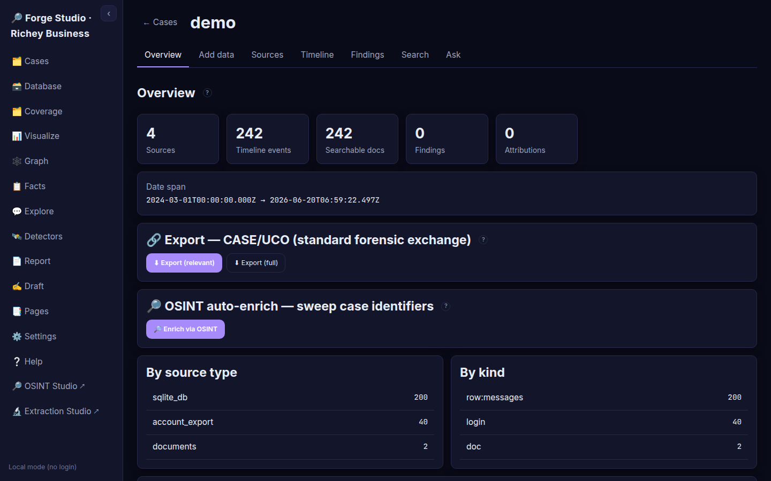Open the 242 Timeline events card
Screen dimensions: 771x481
(x=268, y=139)
